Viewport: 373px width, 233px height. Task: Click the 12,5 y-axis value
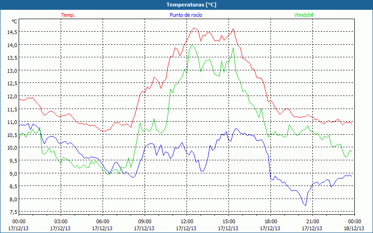12,83
